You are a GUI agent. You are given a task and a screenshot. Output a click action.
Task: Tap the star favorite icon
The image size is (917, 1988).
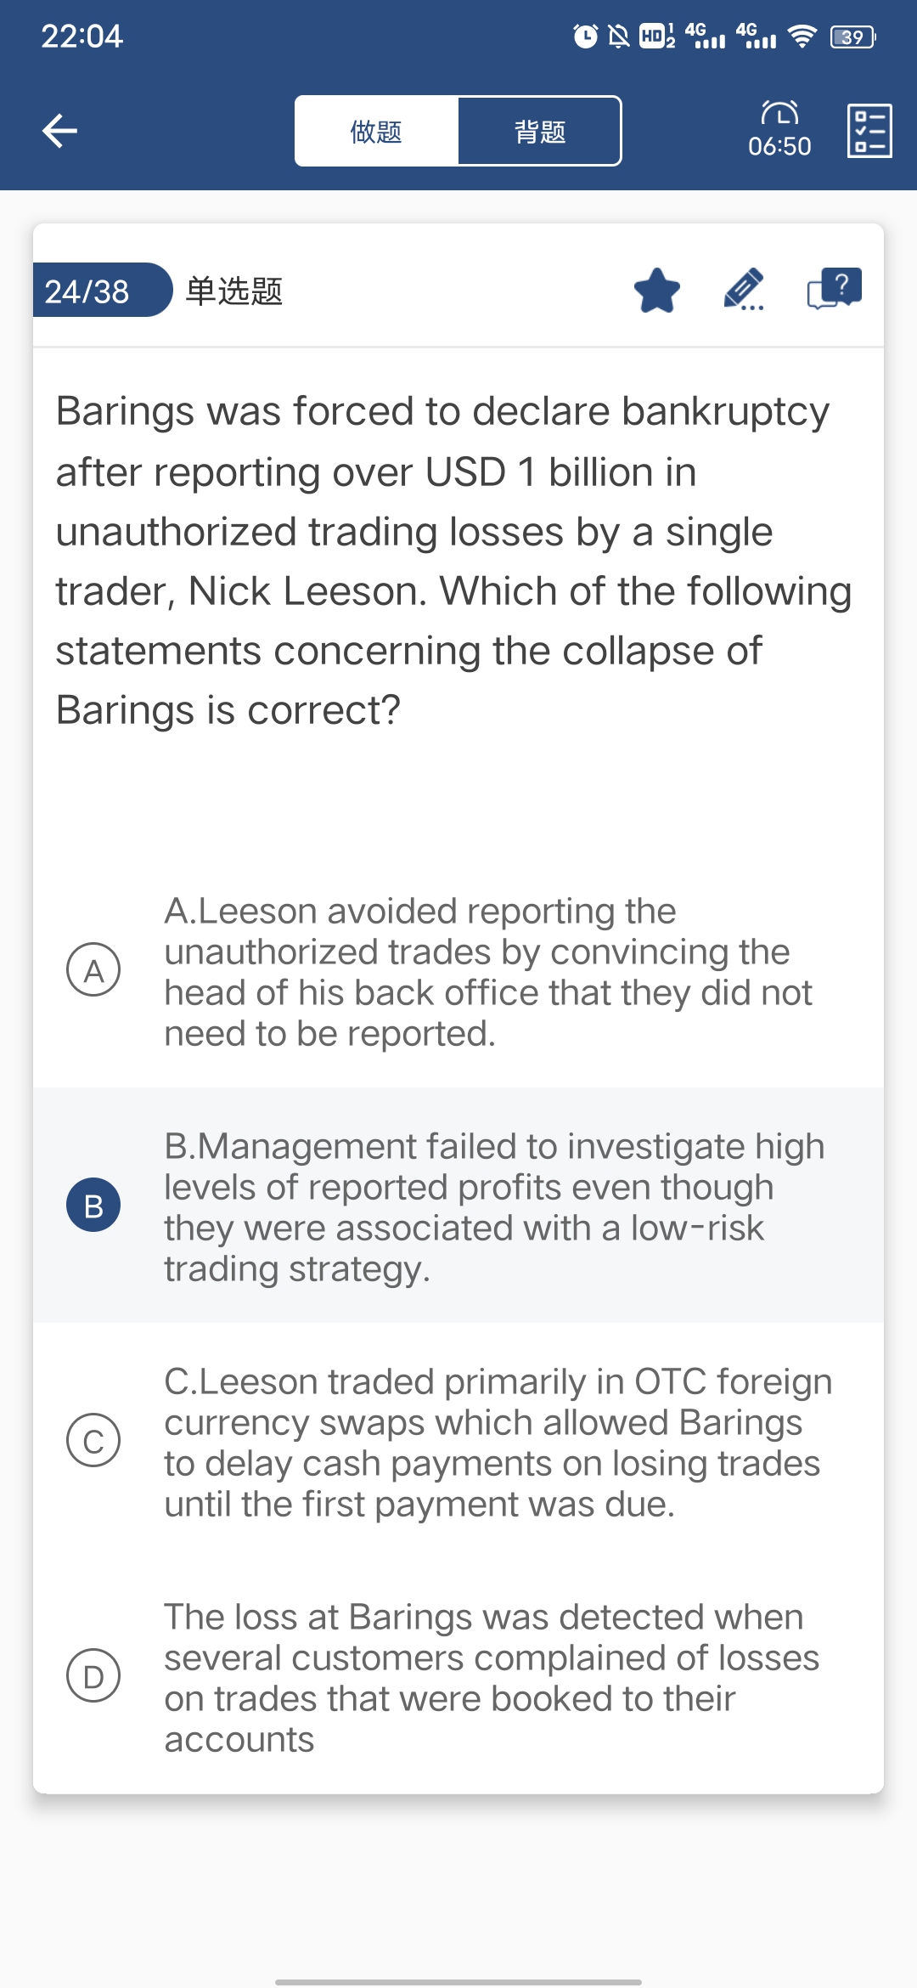coord(657,291)
